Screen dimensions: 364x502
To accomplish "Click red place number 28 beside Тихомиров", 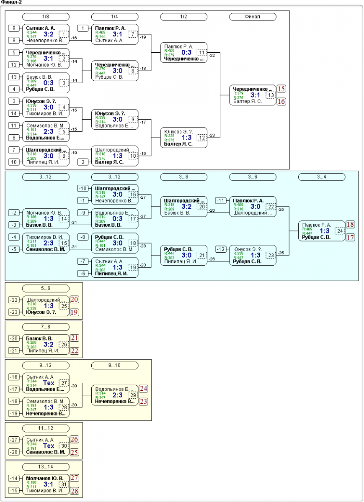I will pyautogui.click(x=75, y=491).
